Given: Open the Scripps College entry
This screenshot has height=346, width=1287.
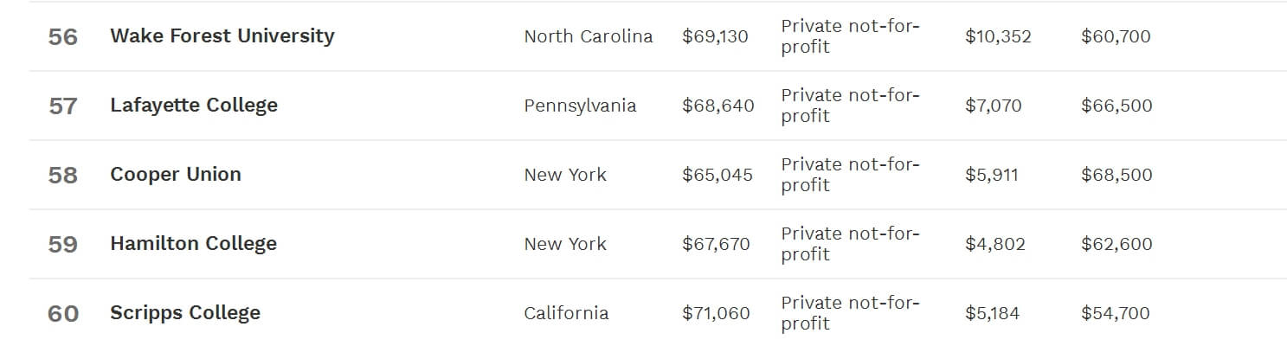Looking at the screenshot, I should click(185, 313).
